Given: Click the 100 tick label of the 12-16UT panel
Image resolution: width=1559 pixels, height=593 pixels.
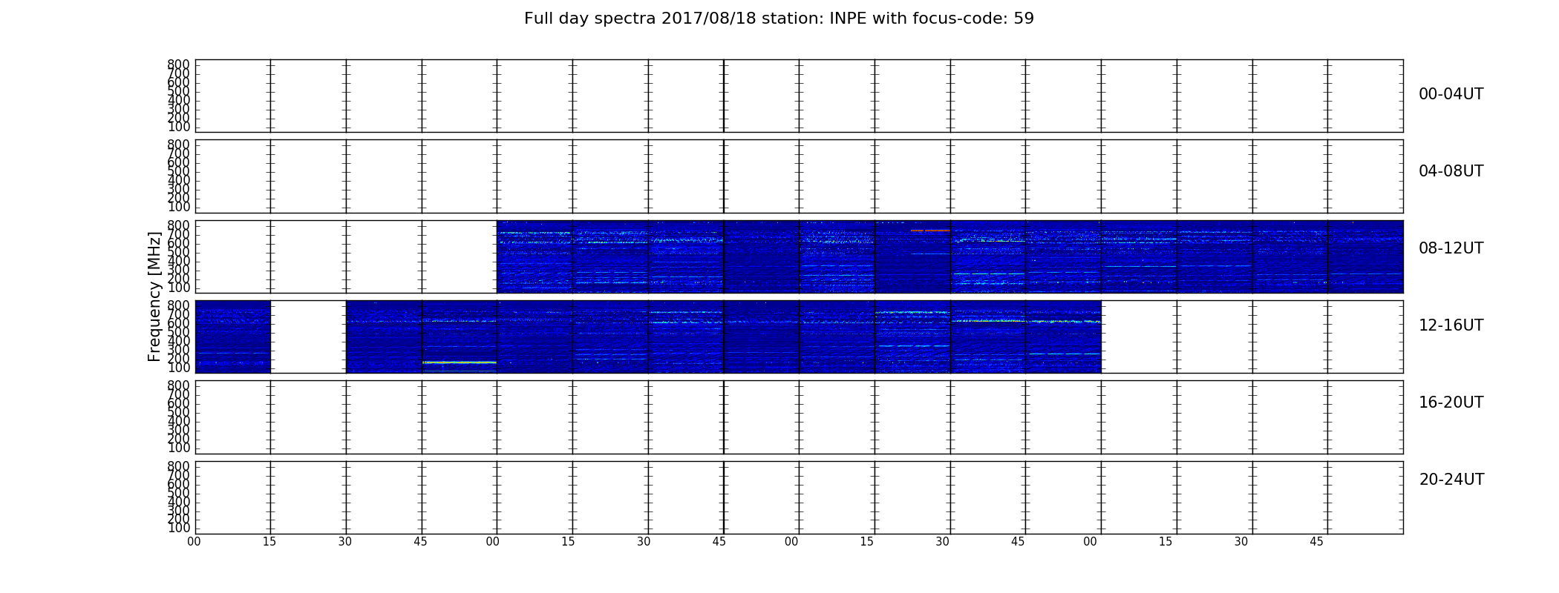Looking at the screenshot, I should coord(178,368).
